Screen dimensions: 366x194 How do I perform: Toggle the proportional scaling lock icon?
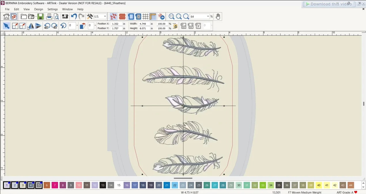click(x=175, y=26)
